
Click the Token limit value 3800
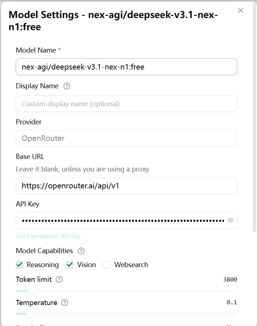click(x=230, y=280)
